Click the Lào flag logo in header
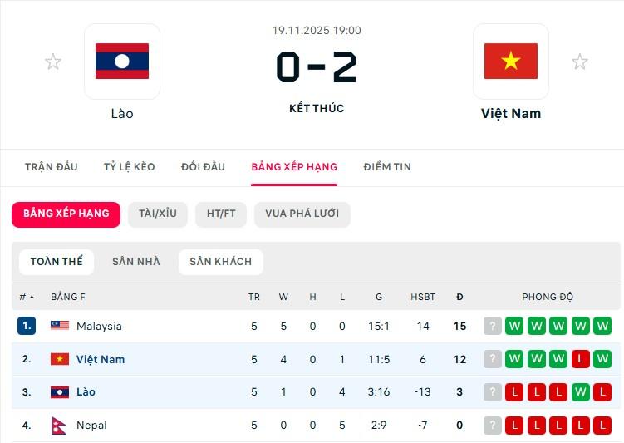Screen dimensions: 624x443 pyautogui.click(x=122, y=62)
